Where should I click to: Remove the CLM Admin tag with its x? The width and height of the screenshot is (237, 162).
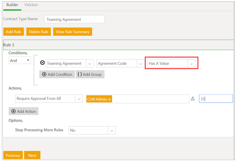point(110,99)
